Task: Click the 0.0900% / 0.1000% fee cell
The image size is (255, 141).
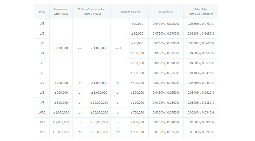Action: 166,24
